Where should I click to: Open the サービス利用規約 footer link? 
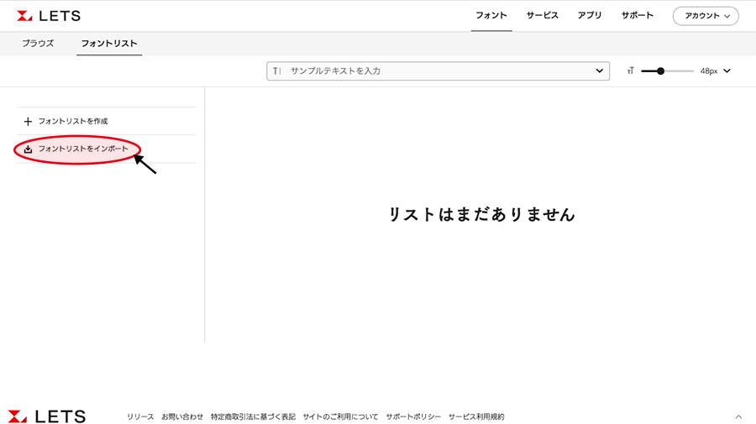(x=476, y=416)
